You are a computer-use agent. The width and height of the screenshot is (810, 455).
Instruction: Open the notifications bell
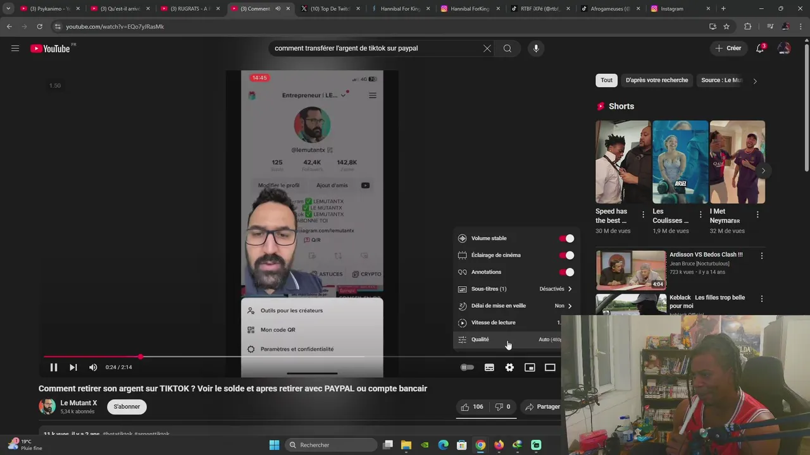760,48
